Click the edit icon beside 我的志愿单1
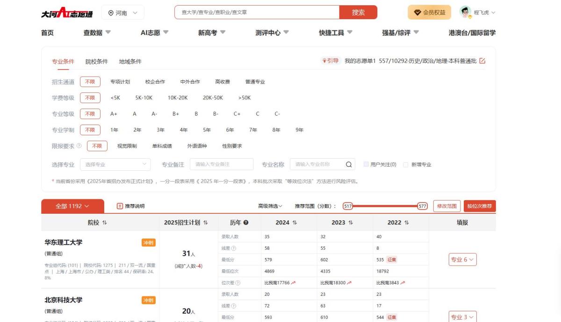The image size is (561, 322). pyautogui.click(x=482, y=61)
